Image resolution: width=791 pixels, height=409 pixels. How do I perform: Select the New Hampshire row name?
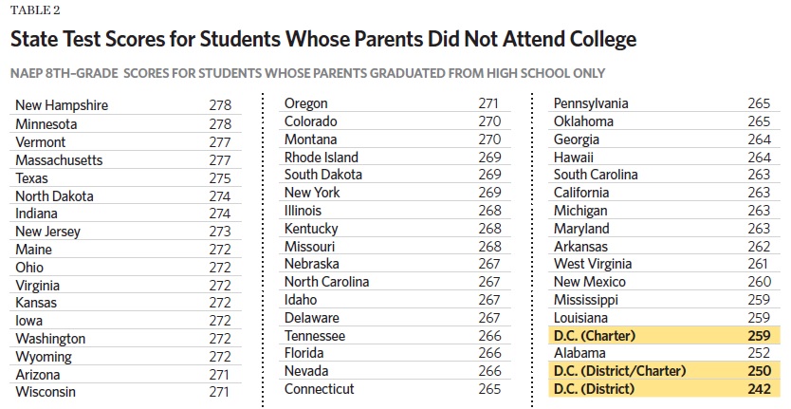(x=62, y=105)
